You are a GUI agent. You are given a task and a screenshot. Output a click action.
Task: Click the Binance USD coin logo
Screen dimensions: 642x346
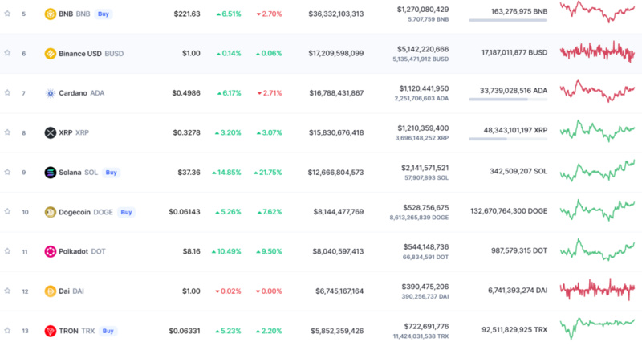51,54
